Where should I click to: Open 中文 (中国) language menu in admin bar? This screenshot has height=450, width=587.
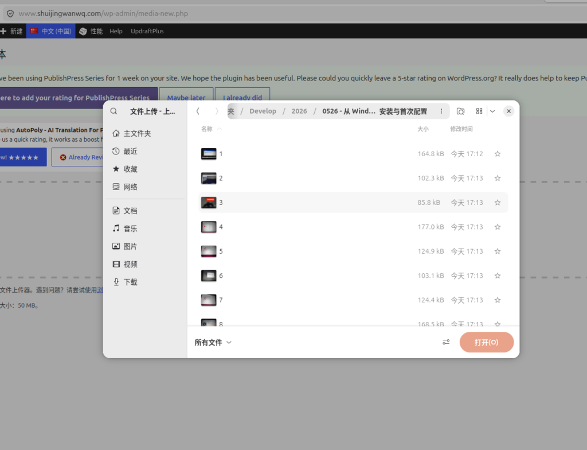51,31
